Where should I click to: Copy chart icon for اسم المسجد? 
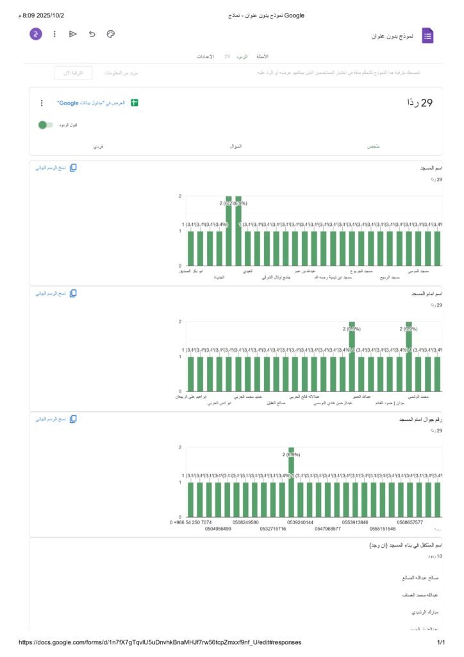pos(73,167)
